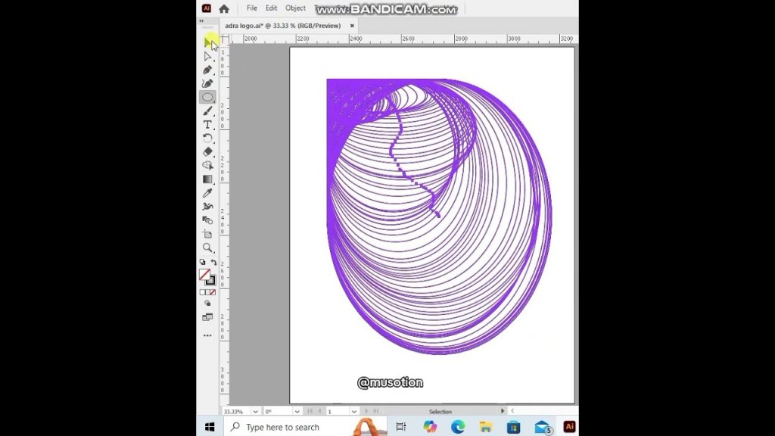Grab the Rotate tool

208,138
